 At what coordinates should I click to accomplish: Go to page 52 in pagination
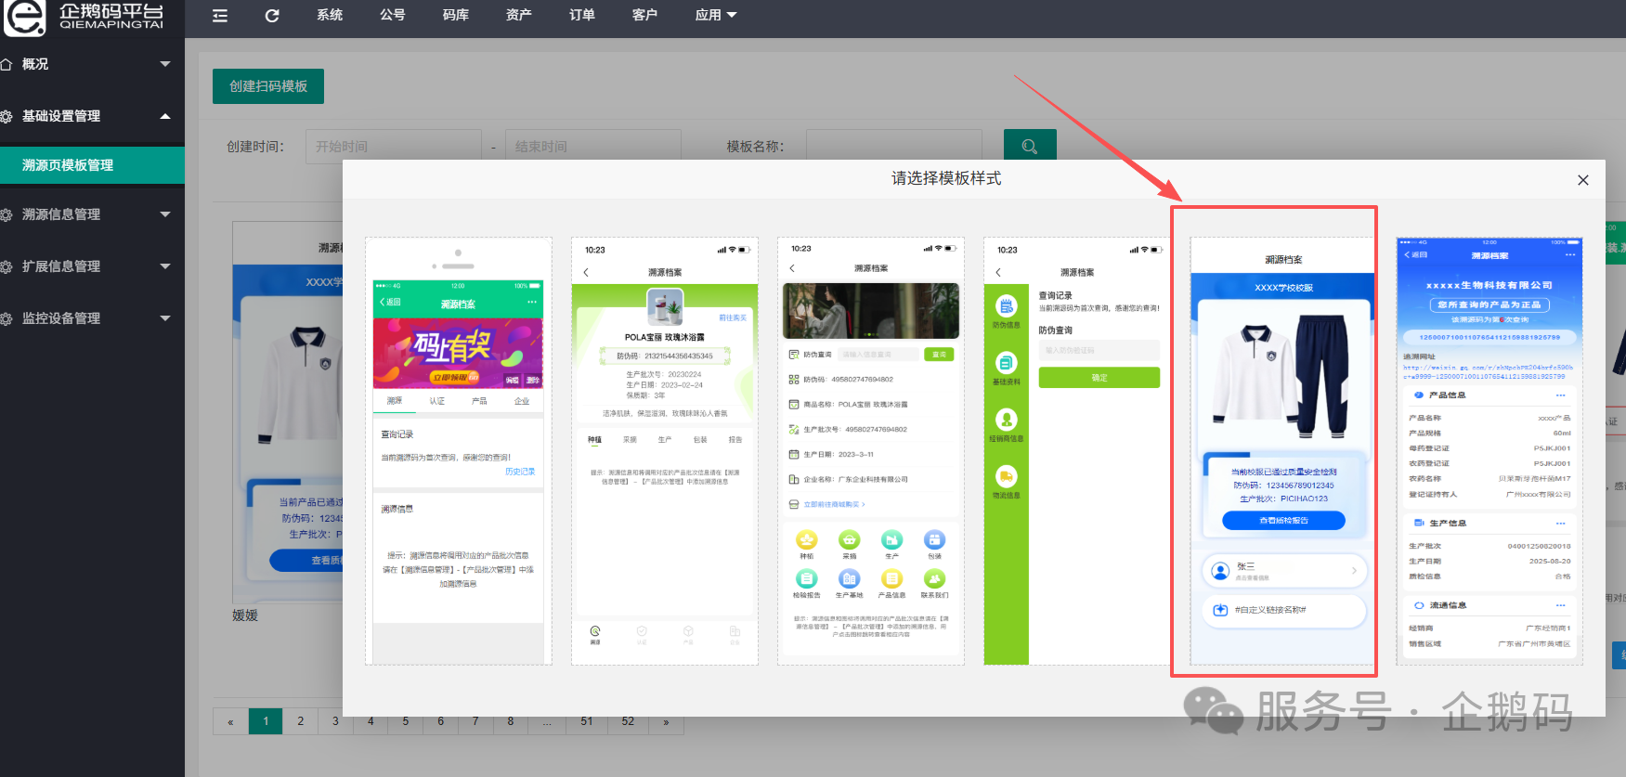click(x=628, y=721)
